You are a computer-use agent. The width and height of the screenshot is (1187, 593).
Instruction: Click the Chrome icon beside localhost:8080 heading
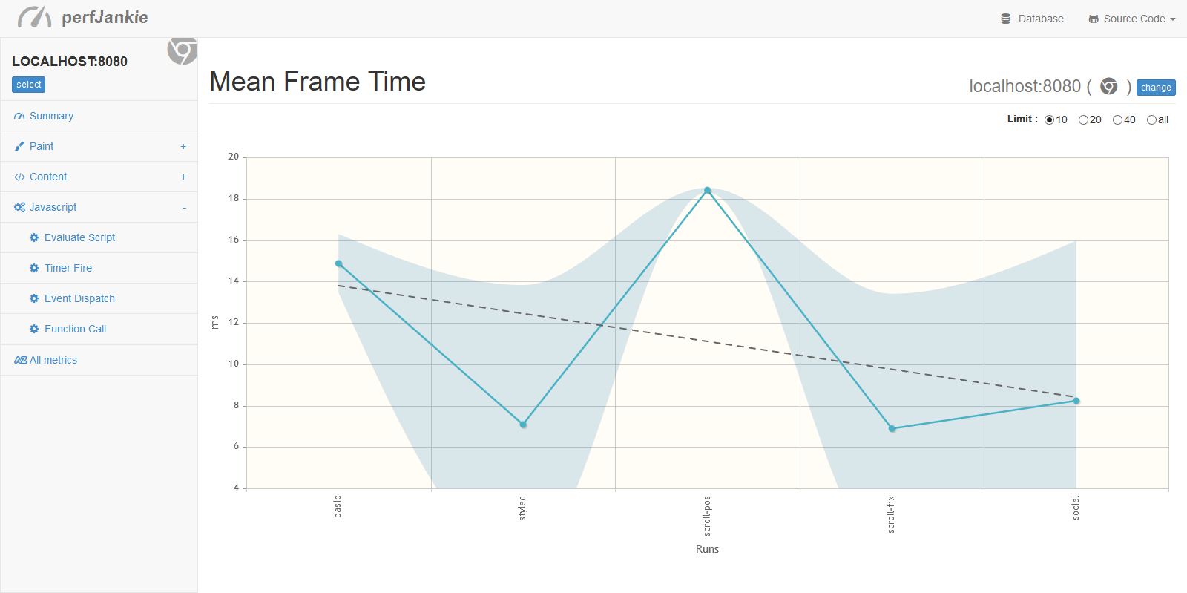coord(1108,86)
